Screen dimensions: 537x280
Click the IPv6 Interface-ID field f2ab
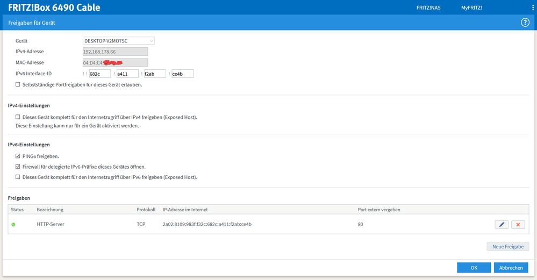coord(155,74)
